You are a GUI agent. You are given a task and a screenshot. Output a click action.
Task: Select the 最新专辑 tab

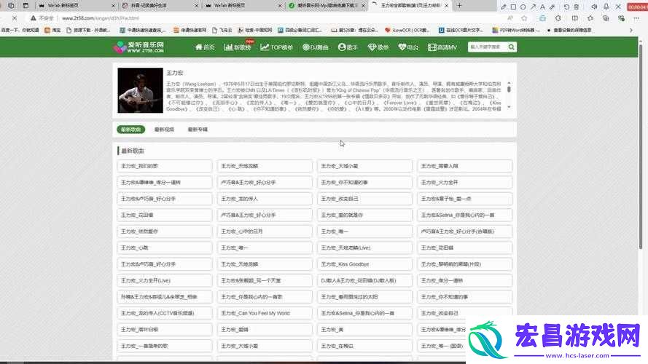(x=198, y=130)
